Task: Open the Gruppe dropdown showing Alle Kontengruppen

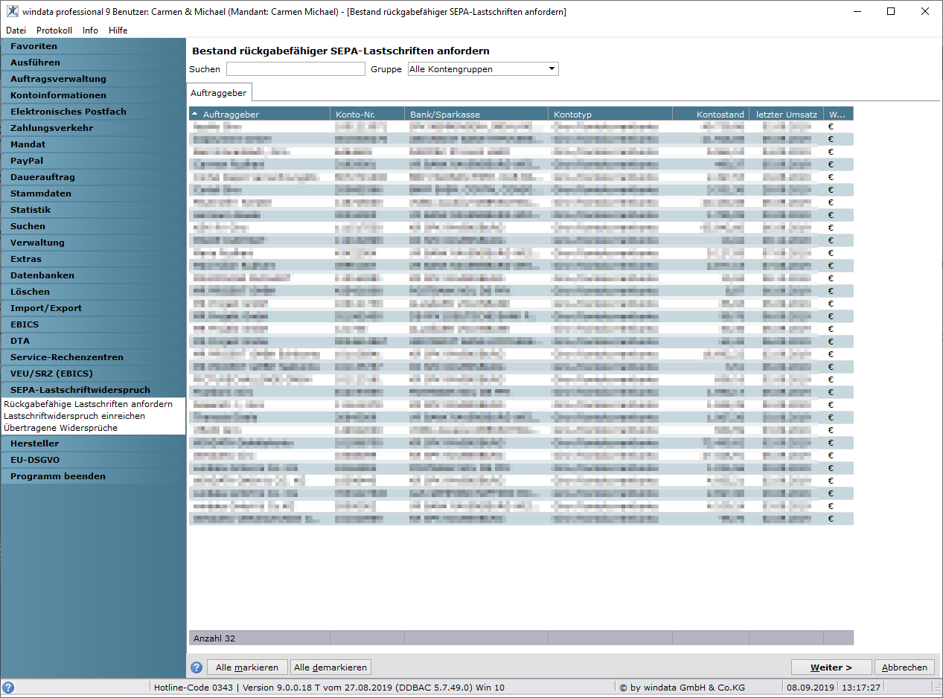Action: click(x=483, y=69)
